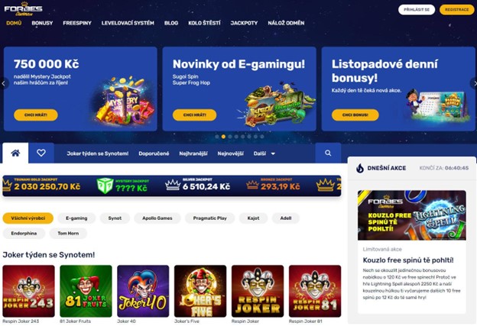The height and width of the screenshot is (326, 477).
Task: Open the Jackpoty menu item
Action: coord(244,23)
